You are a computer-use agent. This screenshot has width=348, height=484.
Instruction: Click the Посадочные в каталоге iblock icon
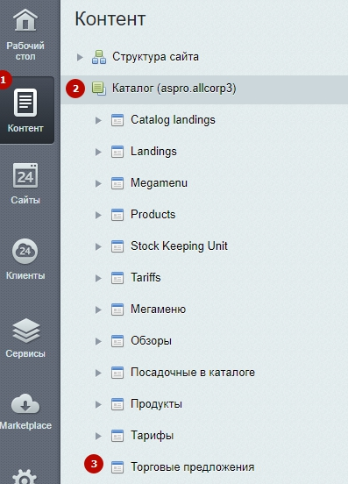coord(117,373)
